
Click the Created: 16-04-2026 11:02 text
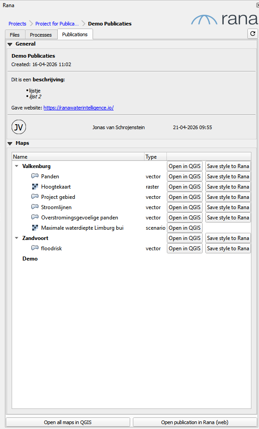(41, 64)
